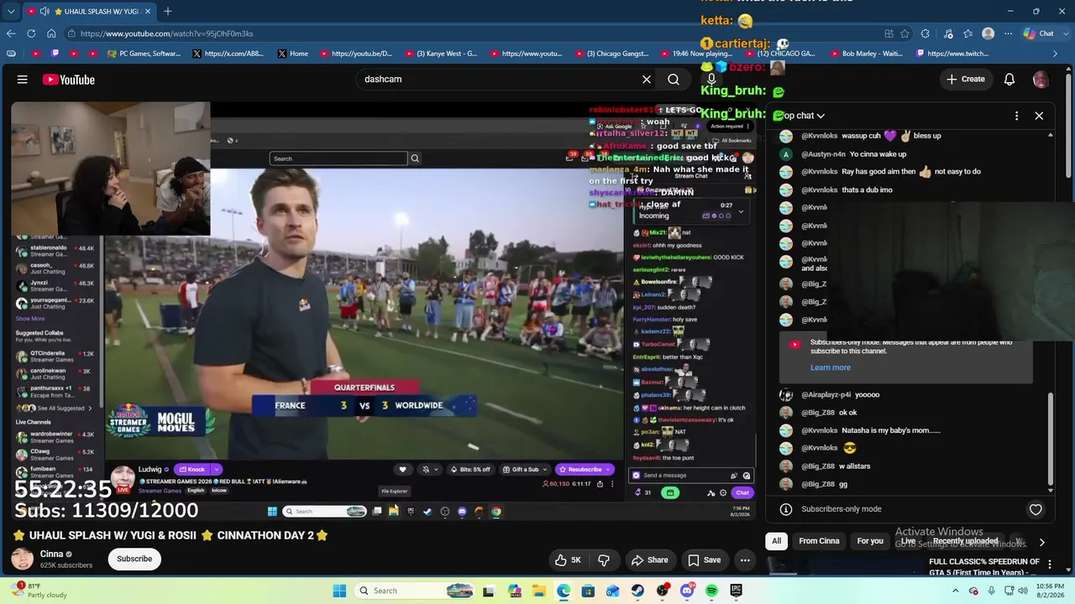The image size is (1075, 604).
Task: Open the Windows taskbar search box
Action: pyautogui.click(x=413, y=591)
